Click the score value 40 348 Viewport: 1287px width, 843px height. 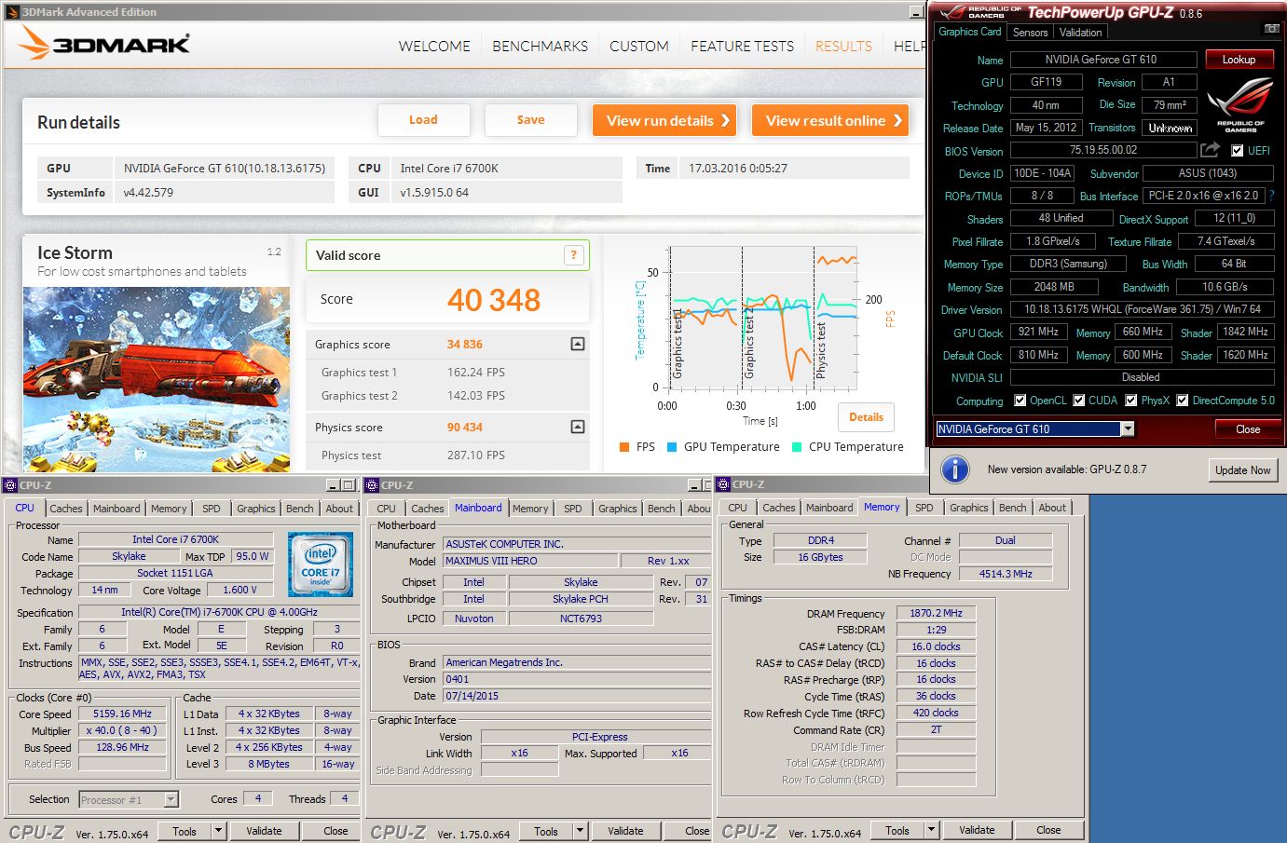click(494, 300)
